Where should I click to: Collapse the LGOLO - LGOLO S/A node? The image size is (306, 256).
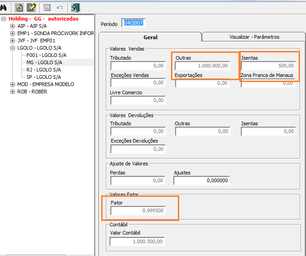pyautogui.click(x=12, y=48)
